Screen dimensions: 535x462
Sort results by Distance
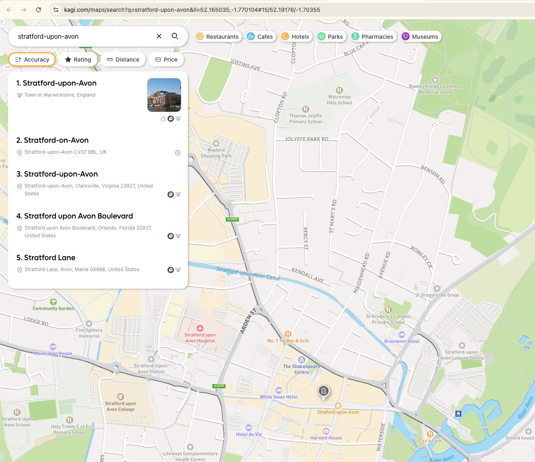(x=123, y=60)
